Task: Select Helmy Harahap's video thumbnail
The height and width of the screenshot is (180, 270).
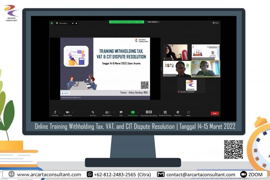Action: (x=205, y=69)
